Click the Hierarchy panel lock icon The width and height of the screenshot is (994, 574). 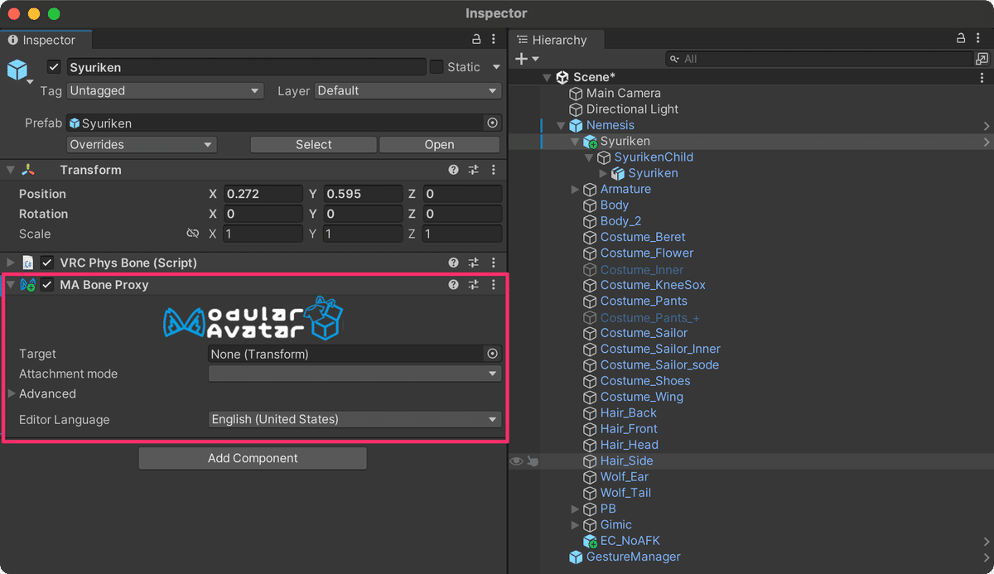click(960, 39)
